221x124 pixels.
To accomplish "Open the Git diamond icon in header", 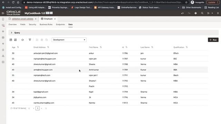I will click(x=196, y=13).
